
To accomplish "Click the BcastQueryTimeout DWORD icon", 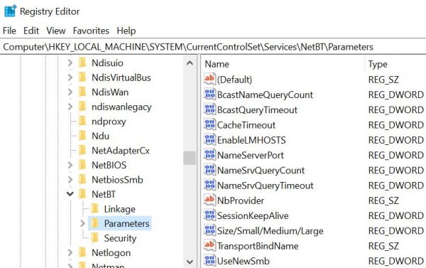I will [209, 109].
